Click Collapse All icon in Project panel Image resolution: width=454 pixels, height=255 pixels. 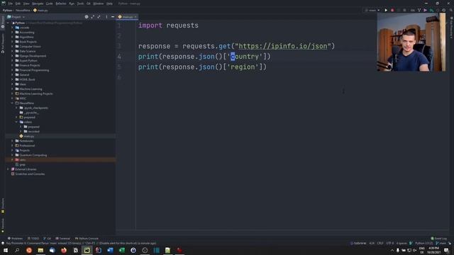click(99, 17)
